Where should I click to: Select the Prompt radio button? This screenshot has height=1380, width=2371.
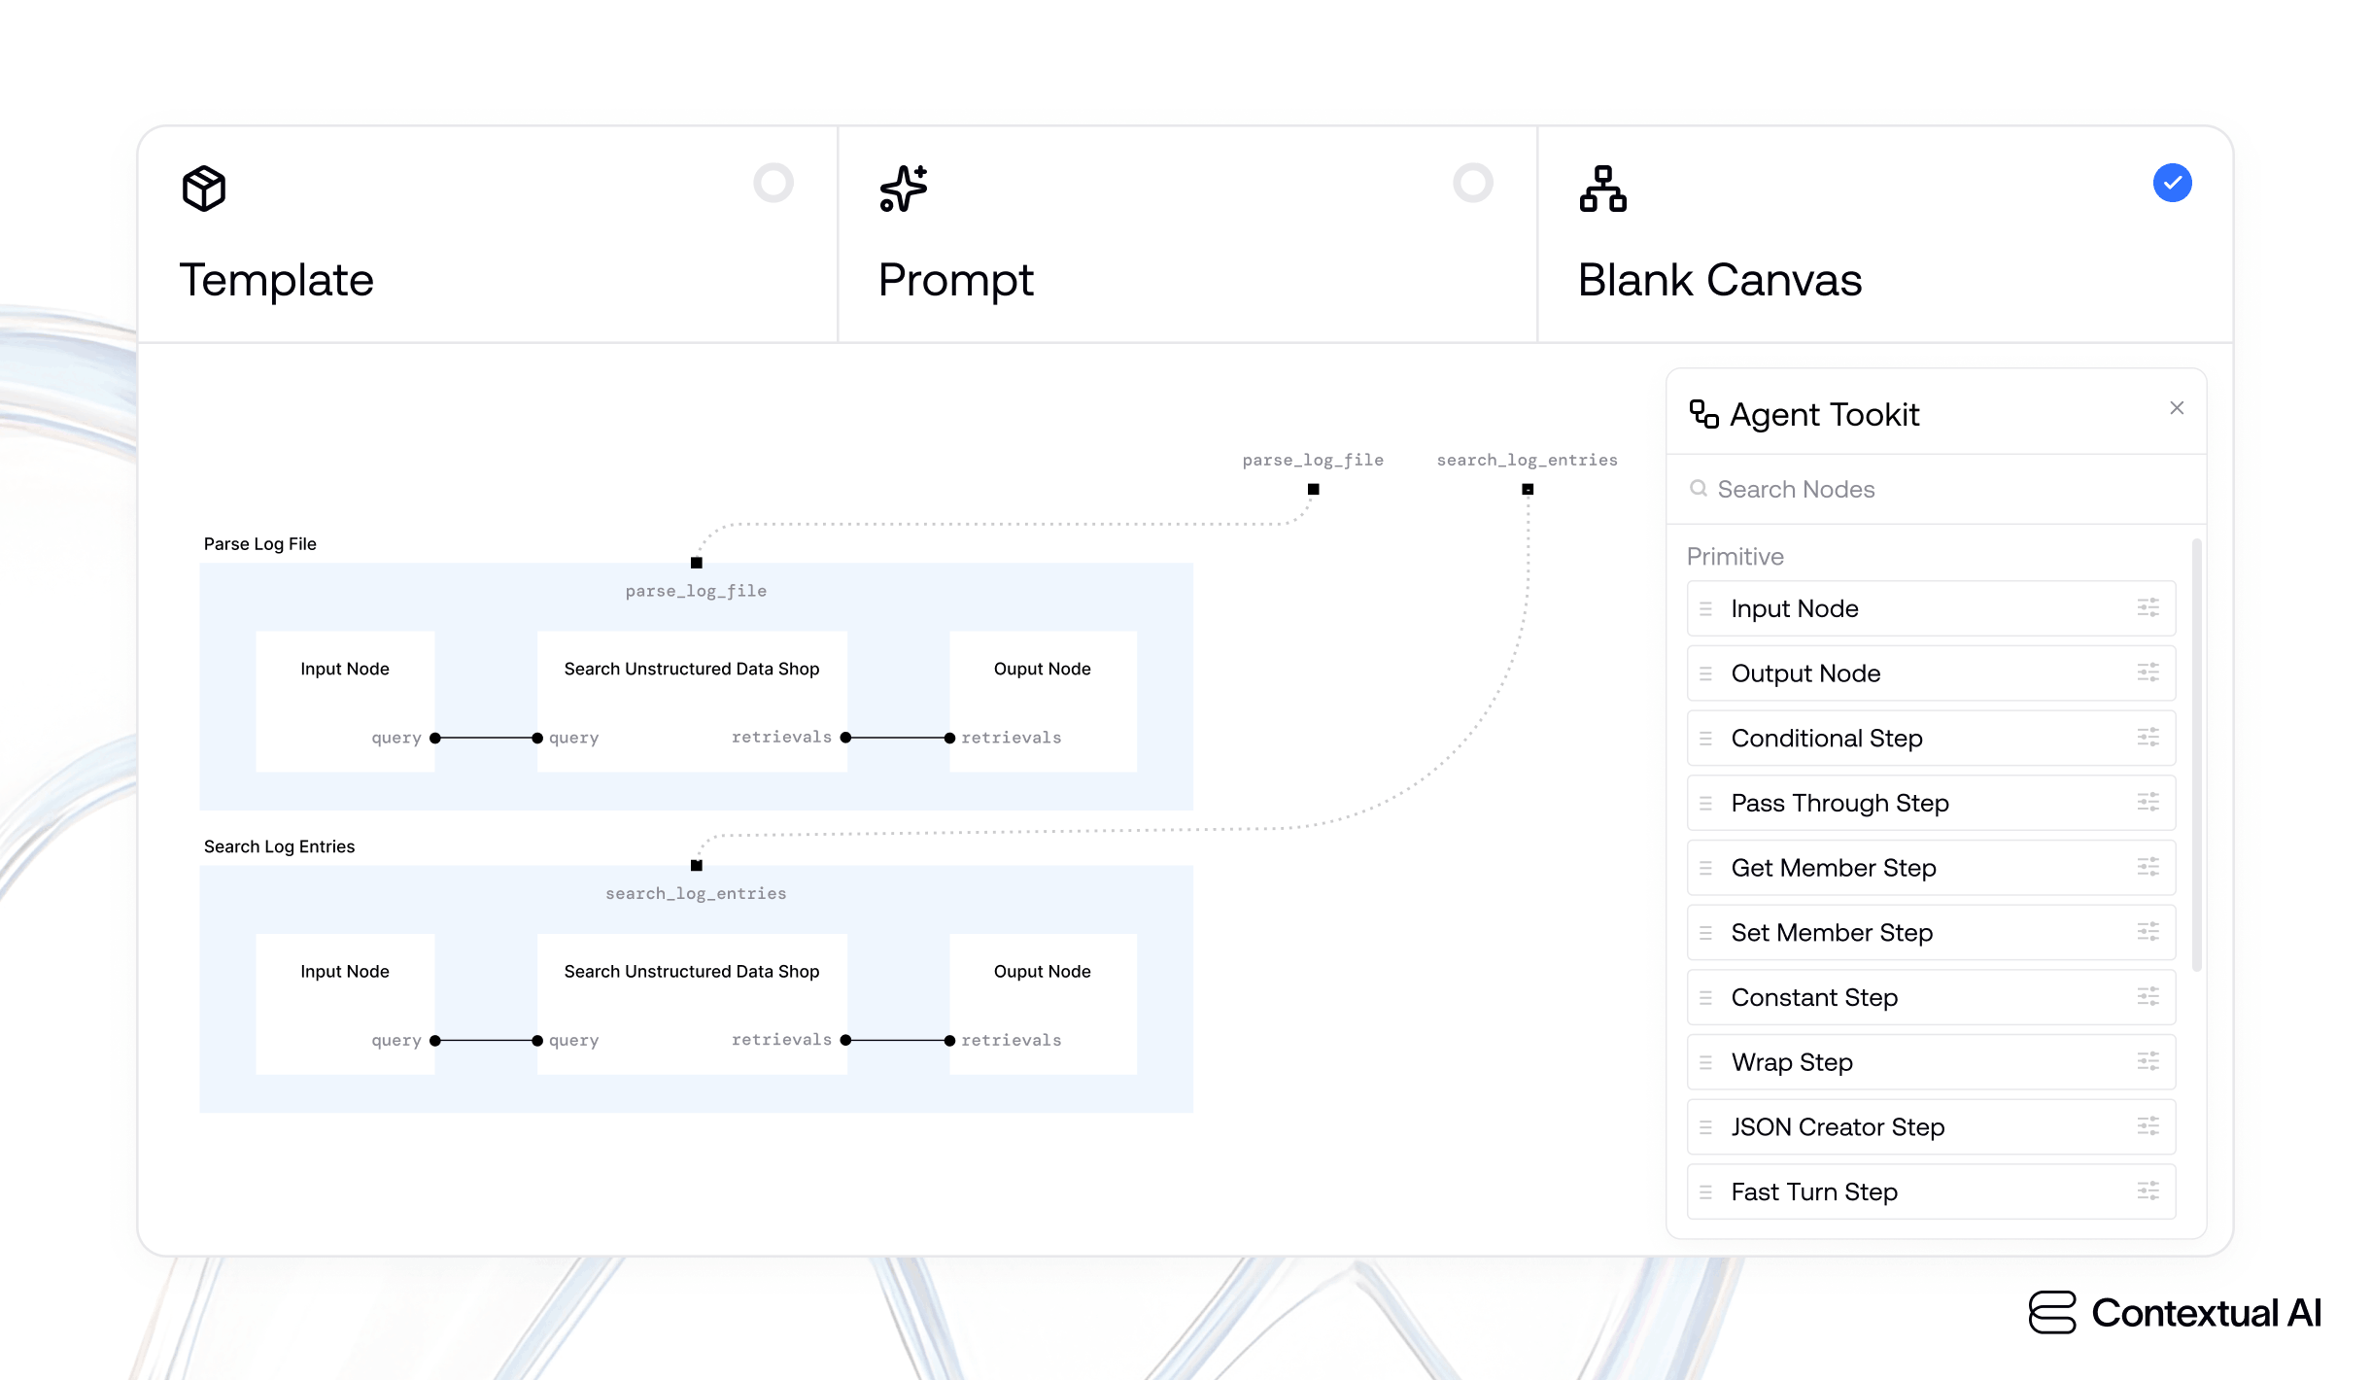[x=1474, y=182]
